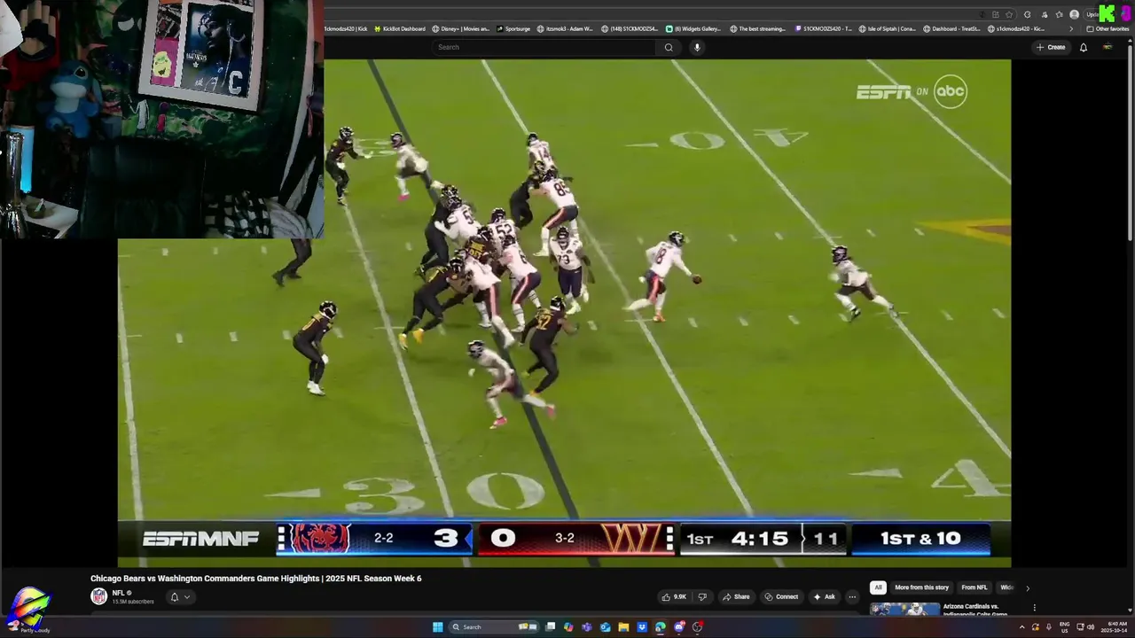The width and height of the screenshot is (1135, 638).
Task: Open Other favorites folder
Action: tap(1108, 28)
